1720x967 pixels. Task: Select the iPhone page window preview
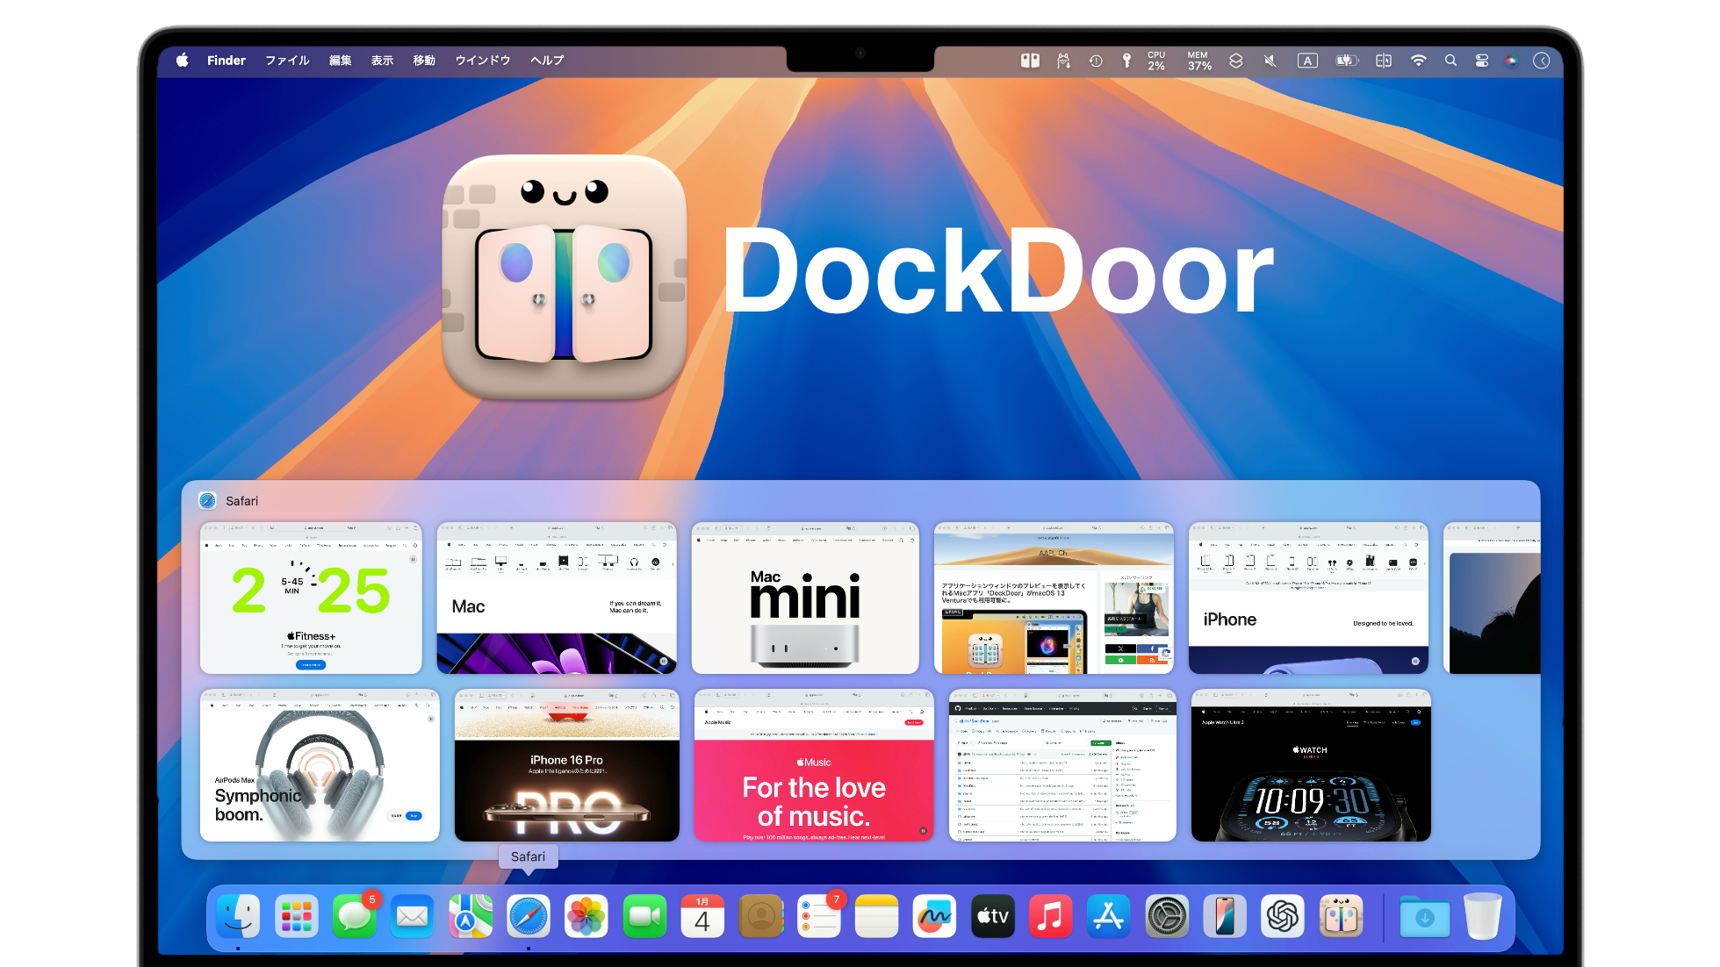1308,598
